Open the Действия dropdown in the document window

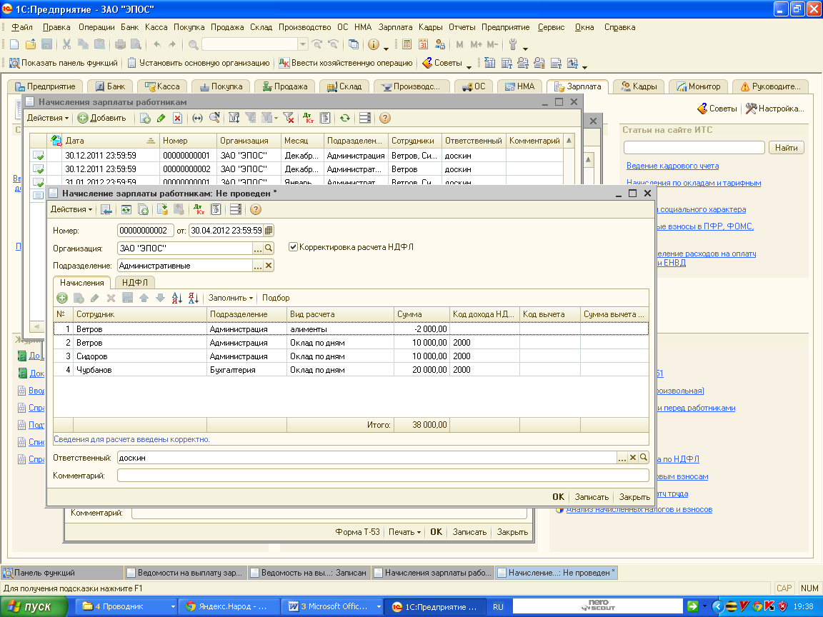pos(71,209)
